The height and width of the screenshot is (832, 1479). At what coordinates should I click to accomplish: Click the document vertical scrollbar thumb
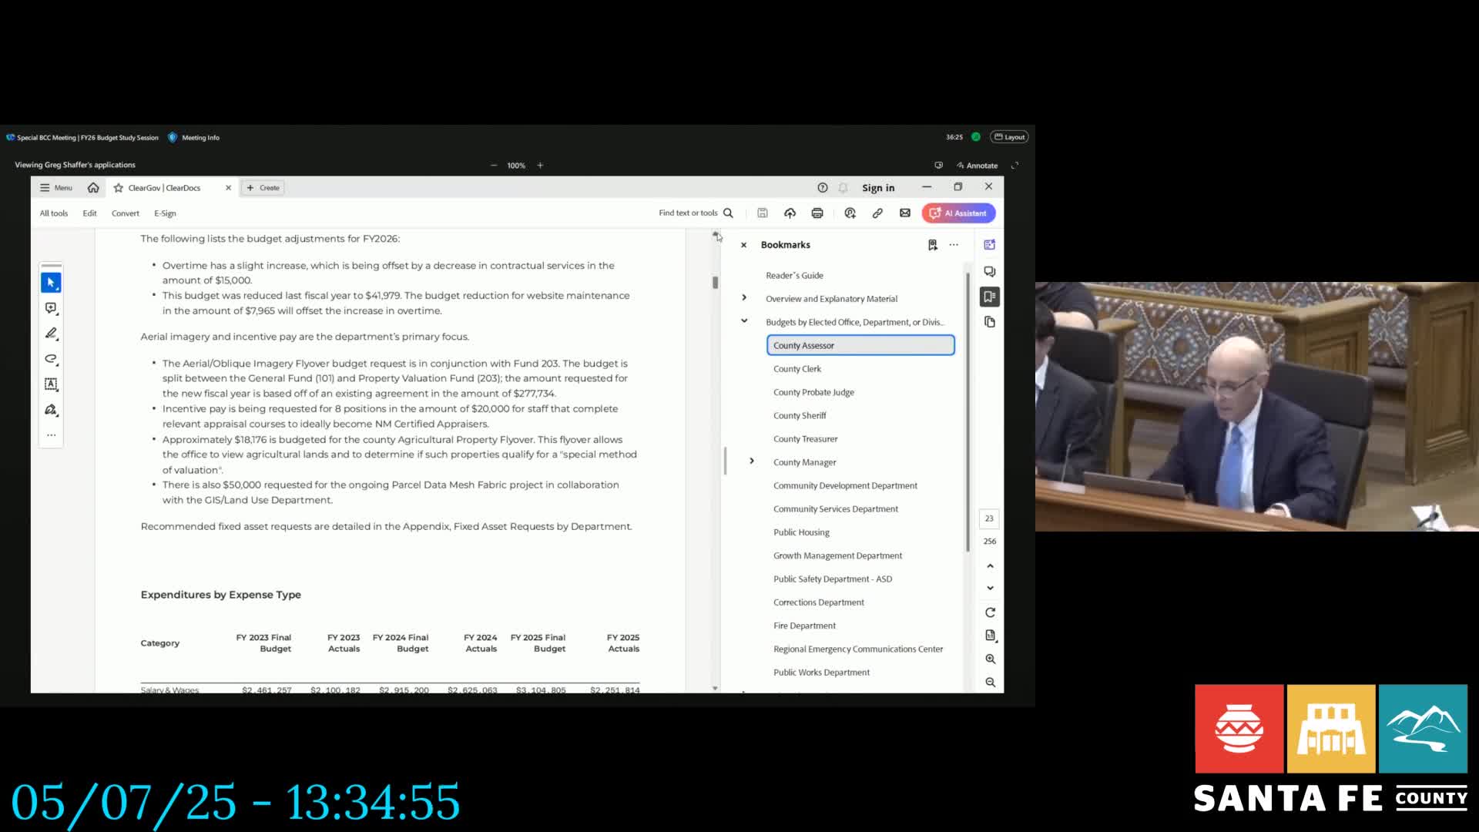pos(715,283)
